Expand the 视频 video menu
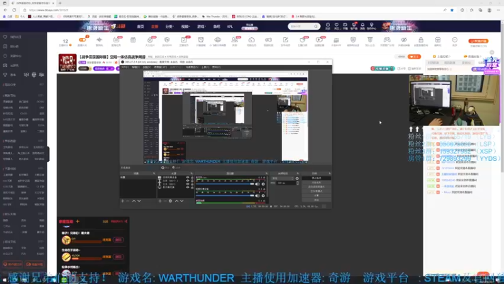Screen dimensions: 504x284 pyautogui.click(x=185, y=27)
